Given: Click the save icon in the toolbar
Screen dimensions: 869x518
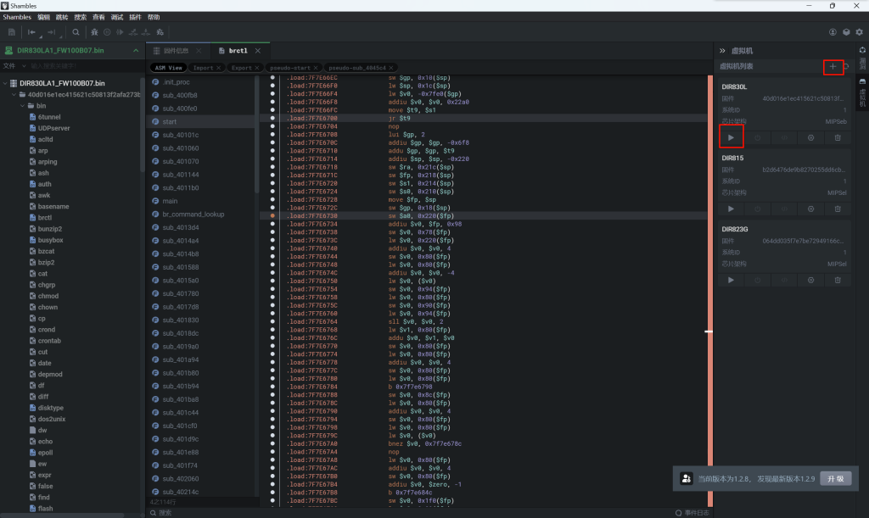Looking at the screenshot, I should pos(12,32).
